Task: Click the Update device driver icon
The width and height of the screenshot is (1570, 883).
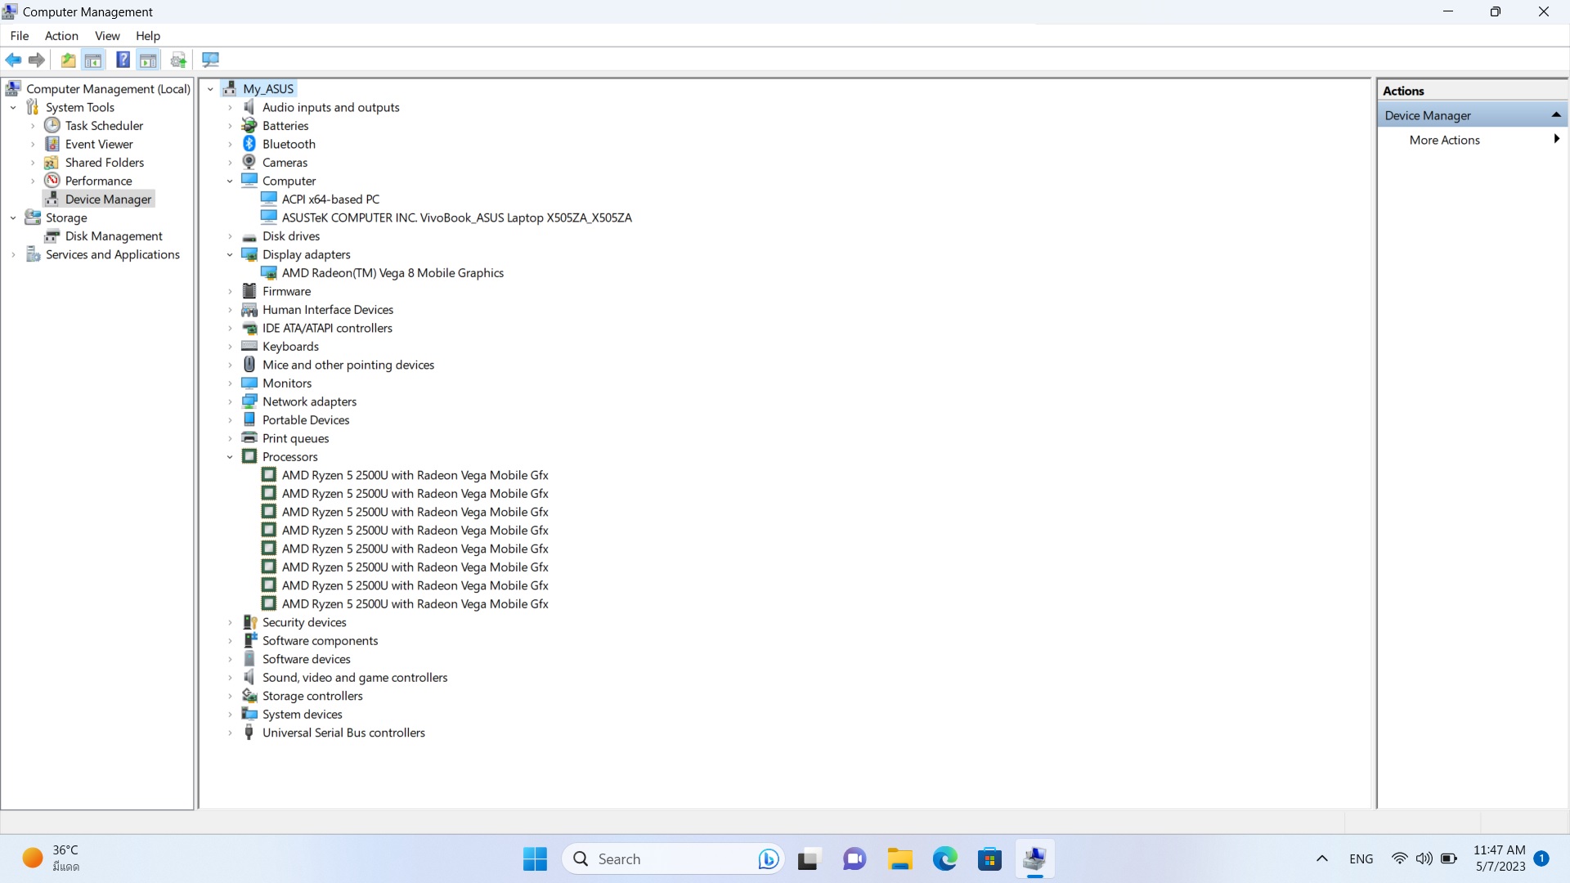Action: click(178, 60)
